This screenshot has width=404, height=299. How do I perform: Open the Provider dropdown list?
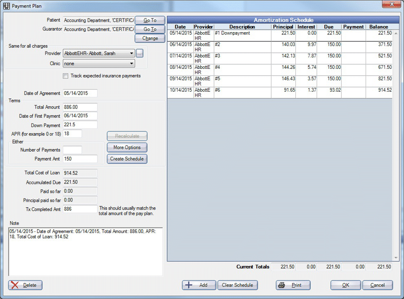click(132, 53)
